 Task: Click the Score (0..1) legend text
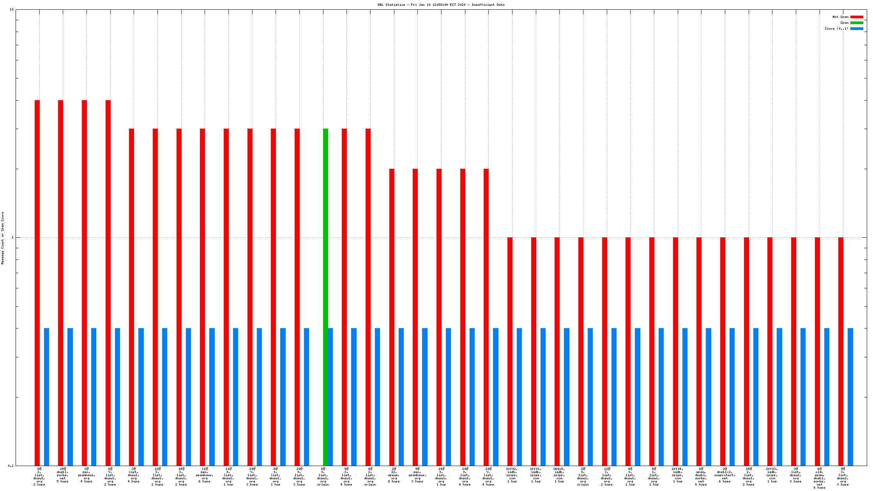pos(836,28)
